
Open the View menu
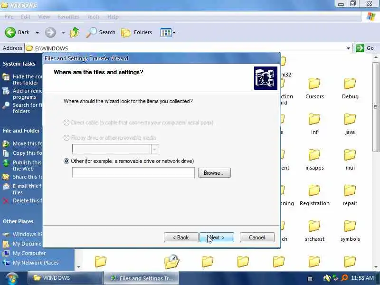44,17
